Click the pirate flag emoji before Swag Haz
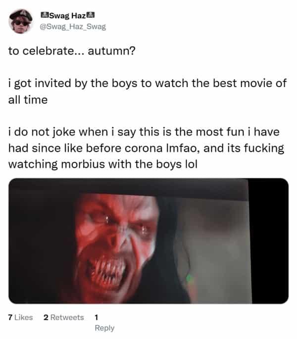Image resolution: width=297 pixels, height=339 pixels. (x=45, y=15)
